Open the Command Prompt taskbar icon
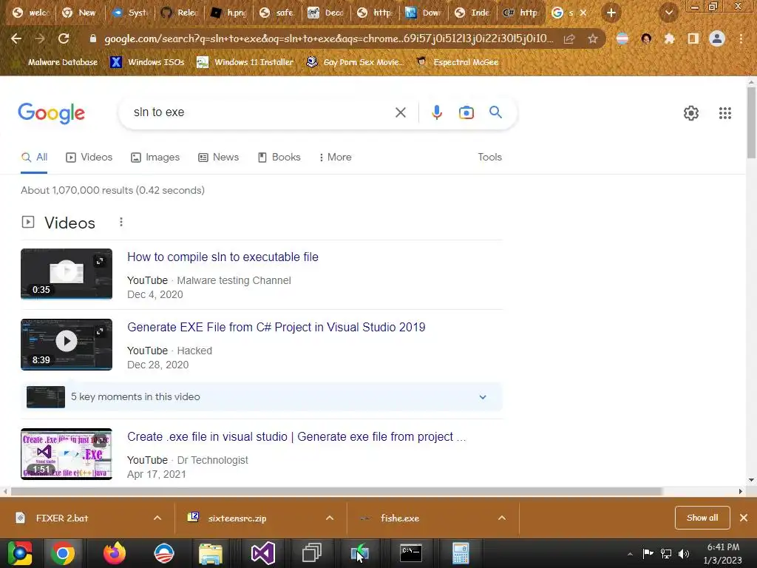Viewport: 757px width, 568px height. 411,553
